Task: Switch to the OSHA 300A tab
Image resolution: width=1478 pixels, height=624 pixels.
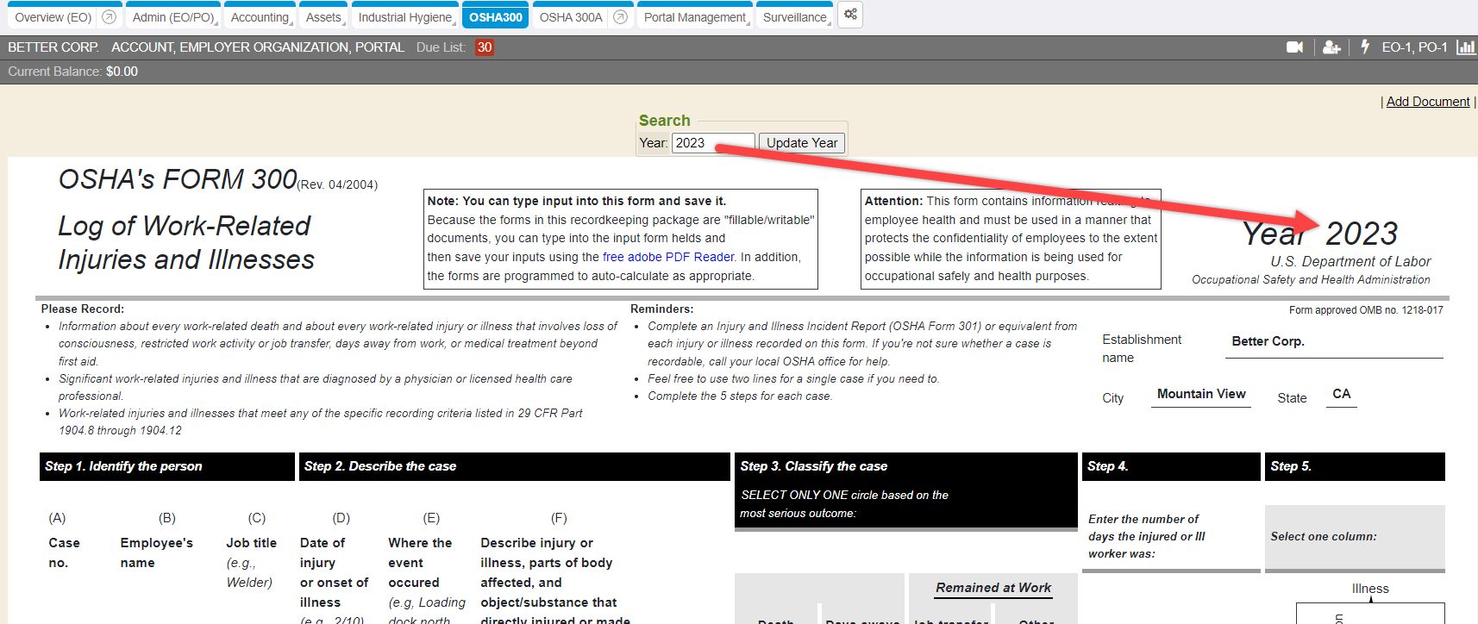Action: 570,17
